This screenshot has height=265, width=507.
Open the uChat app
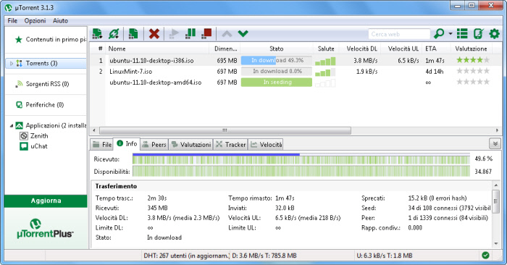33,146
